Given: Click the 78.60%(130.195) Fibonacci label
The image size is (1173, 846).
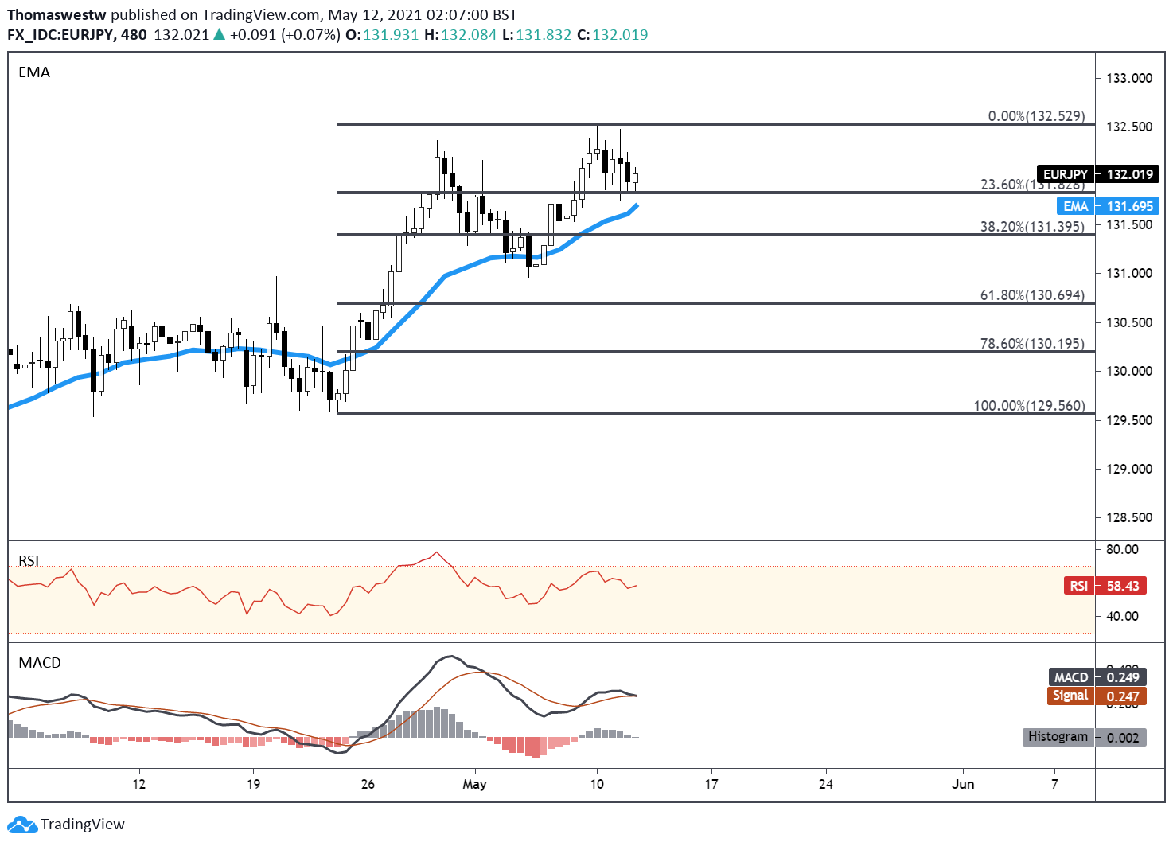Looking at the screenshot, I should click(1032, 344).
